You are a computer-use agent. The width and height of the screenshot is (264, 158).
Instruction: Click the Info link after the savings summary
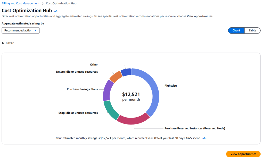pyautogui.click(x=204, y=138)
